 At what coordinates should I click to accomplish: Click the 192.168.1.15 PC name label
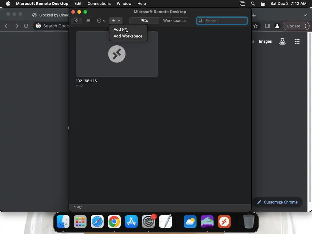click(86, 81)
